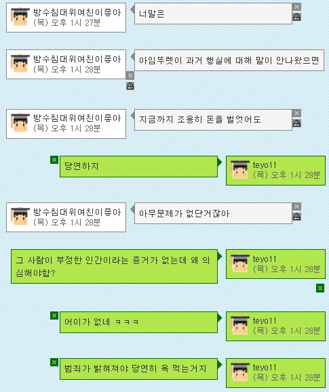Delete the '너말은' comment with its X icon
This screenshot has height=392, width=329.
point(296,7)
